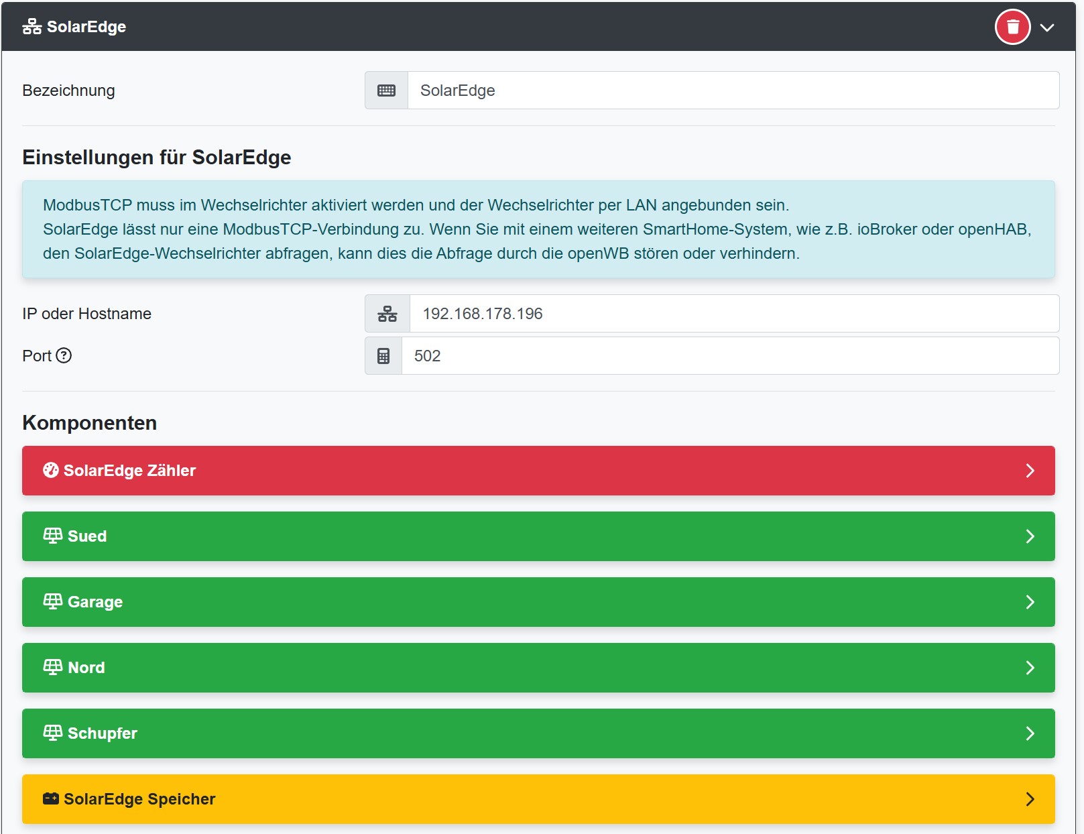Expand the SolarEdge Zähler chevron arrow
This screenshot has height=834, width=1084.
click(1030, 471)
